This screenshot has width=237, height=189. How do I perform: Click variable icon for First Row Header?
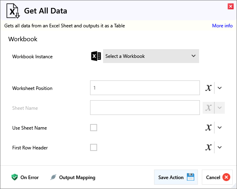209,147
